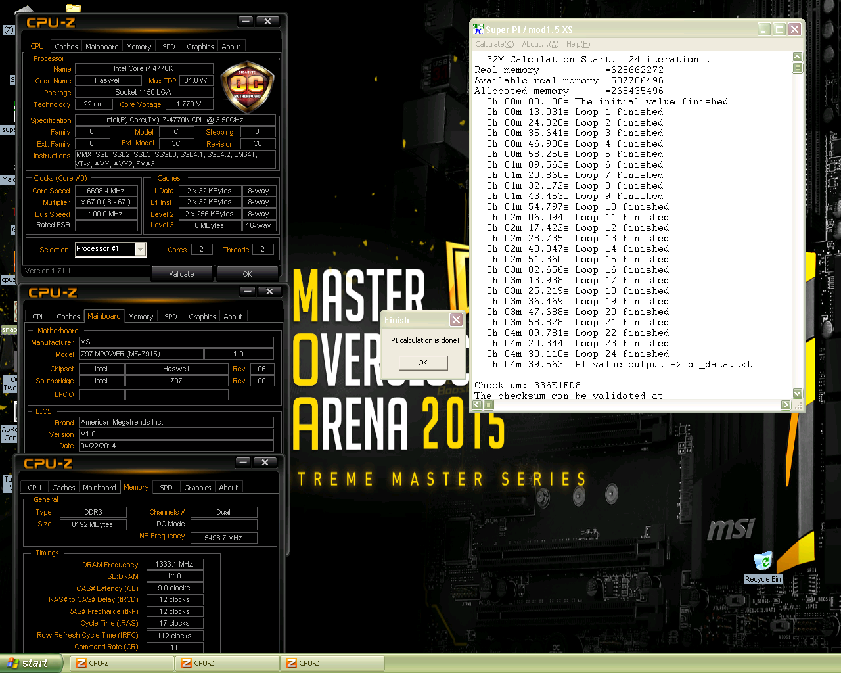The width and height of the screenshot is (841, 673).
Task: Click tRFC value '112 clocks'
Action: pos(174,636)
